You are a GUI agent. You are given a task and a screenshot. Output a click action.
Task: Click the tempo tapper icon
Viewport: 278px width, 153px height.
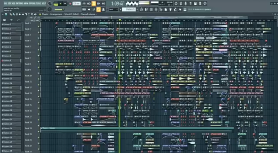[175, 9]
